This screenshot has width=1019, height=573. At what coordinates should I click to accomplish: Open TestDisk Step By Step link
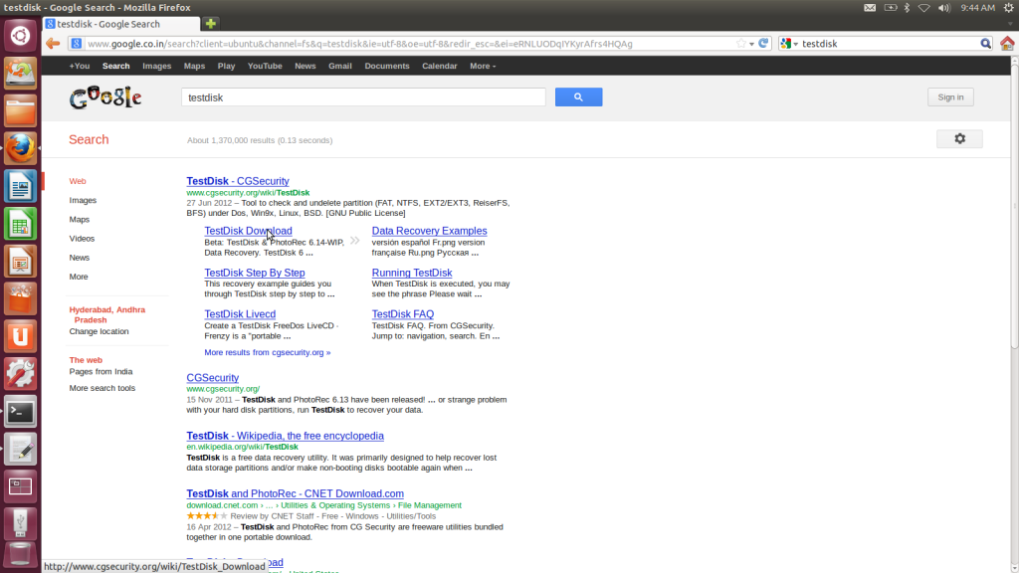click(255, 273)
